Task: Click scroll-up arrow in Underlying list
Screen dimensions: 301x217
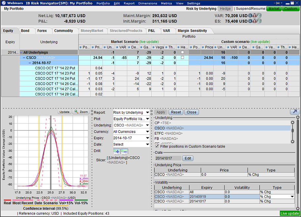Action: pos(292,122)
